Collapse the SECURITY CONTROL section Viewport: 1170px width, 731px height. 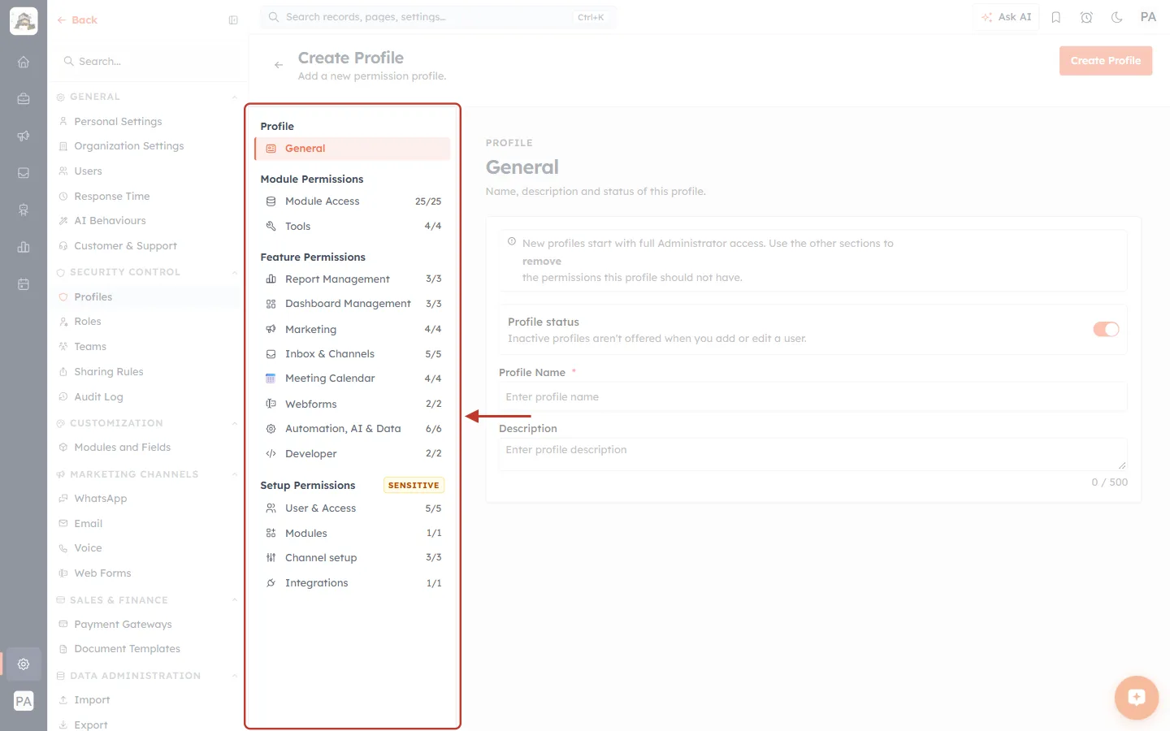[235, 273]
